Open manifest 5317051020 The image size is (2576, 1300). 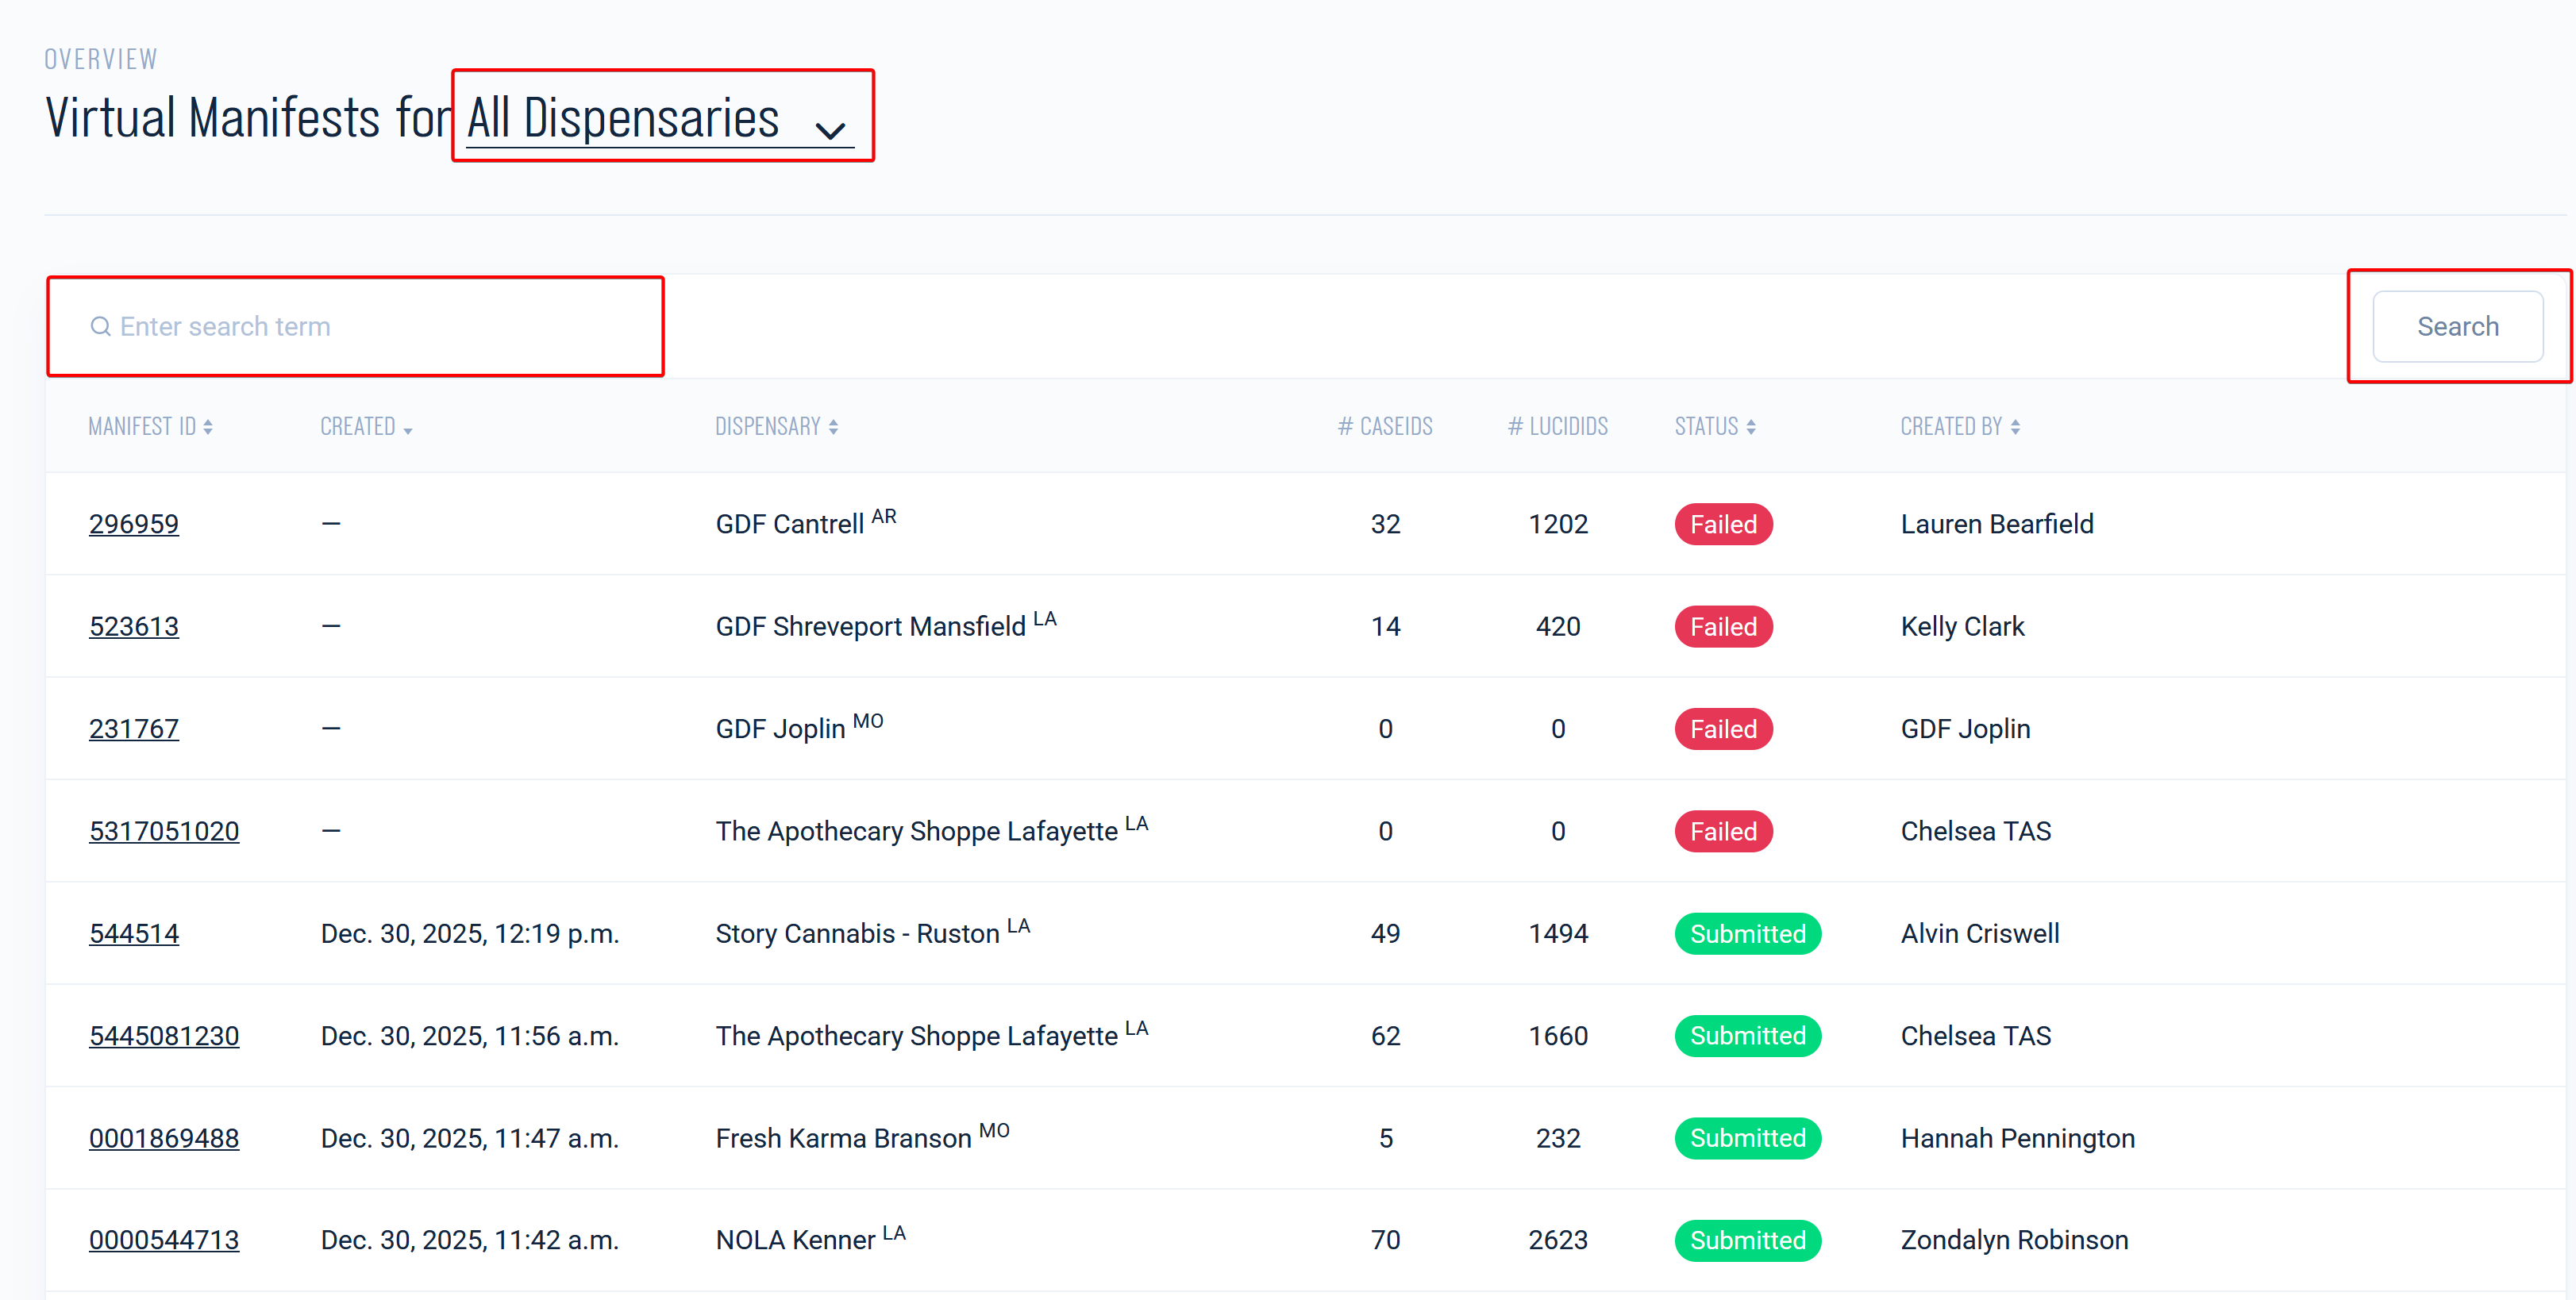pyautogui.click(x=164, y=831)
